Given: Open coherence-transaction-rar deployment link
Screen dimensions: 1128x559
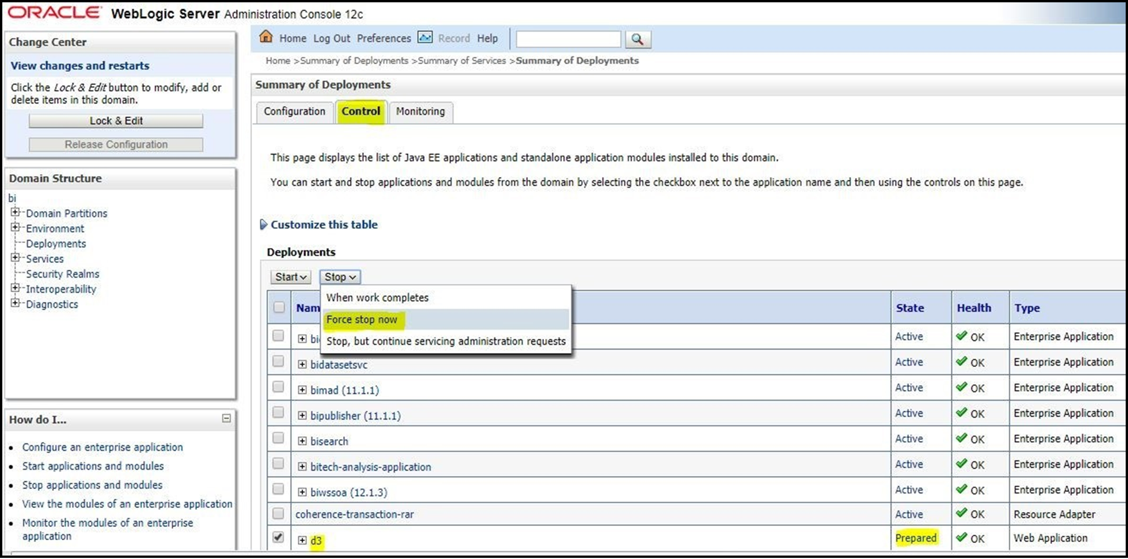Looking at the screenshot, I should pyautogui.click(x=355, y=514).
